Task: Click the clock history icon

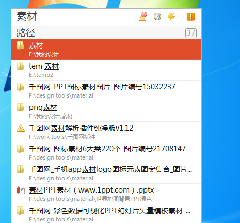Action: tap(157, 17)
